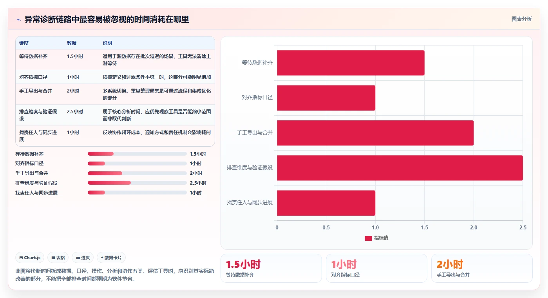Click the 排查维度与验证假设 progress bar

point(137,183)
